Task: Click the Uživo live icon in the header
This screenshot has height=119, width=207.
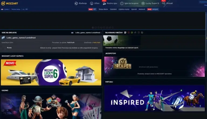Action: pyautogui.click(x=91, y=4)
